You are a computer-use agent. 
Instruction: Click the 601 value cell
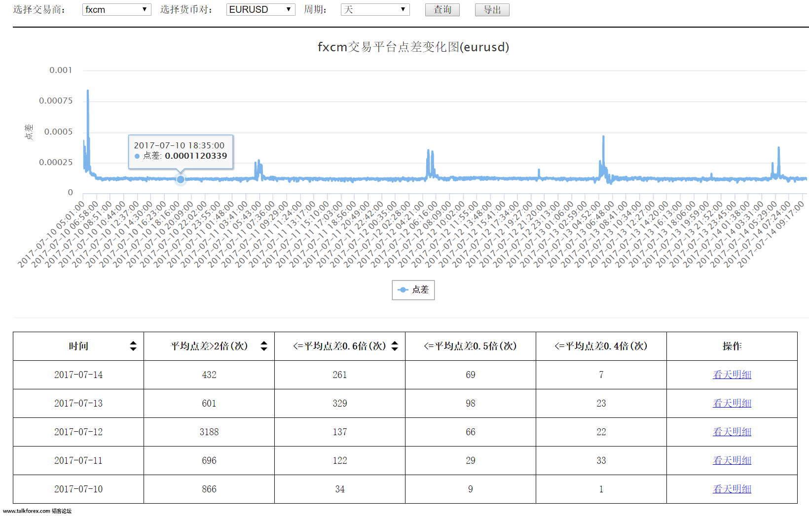pos(209,403)
